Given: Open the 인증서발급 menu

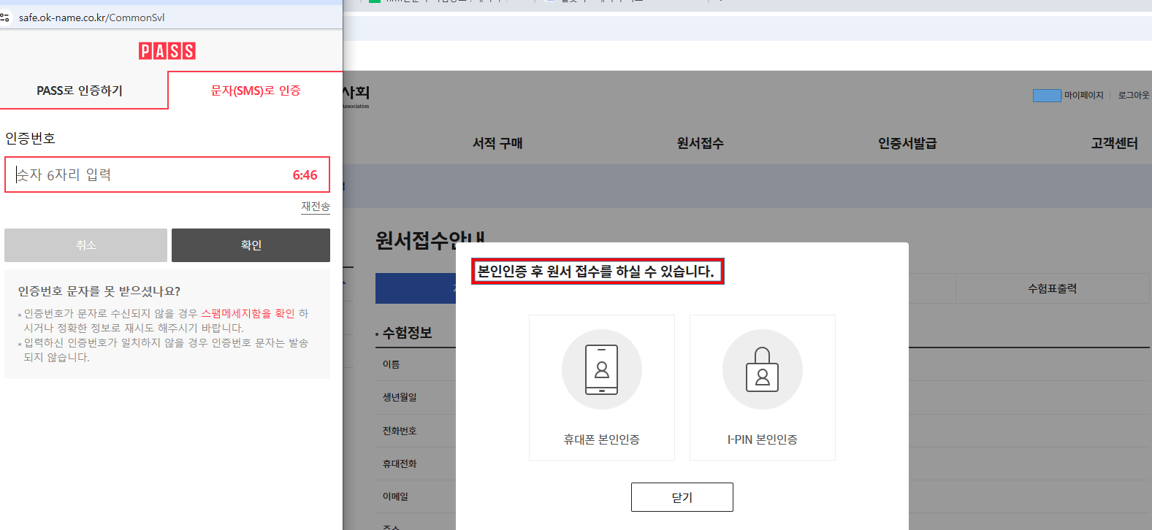Looking at the screenshot, I should click(x=907, y=143).
